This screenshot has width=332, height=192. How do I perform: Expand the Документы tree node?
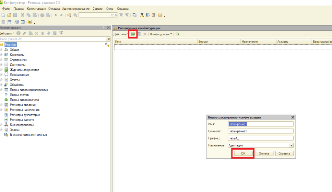(x=1, y=65)
